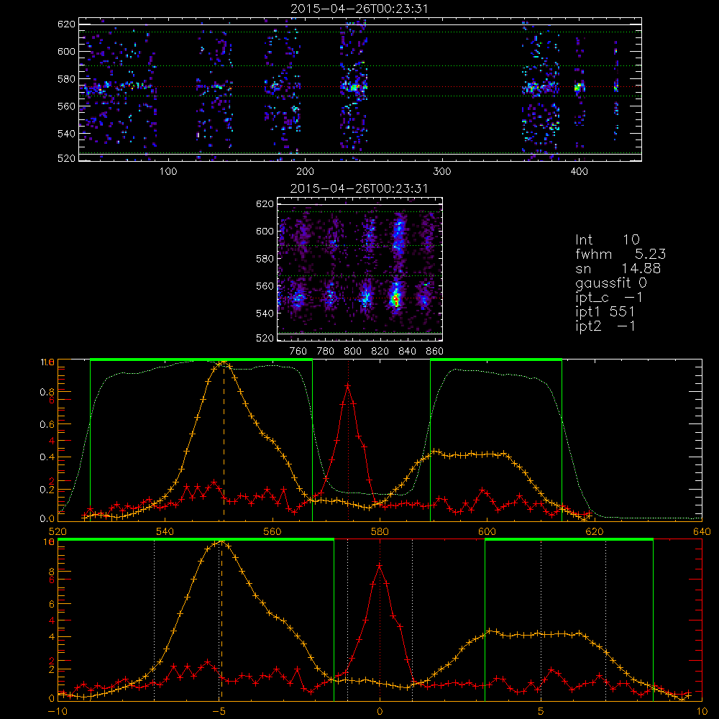The width and height of the screenshot is (719, 719).
Task: Click x-axis label 840 on middle image
Action: coord(407,351)
